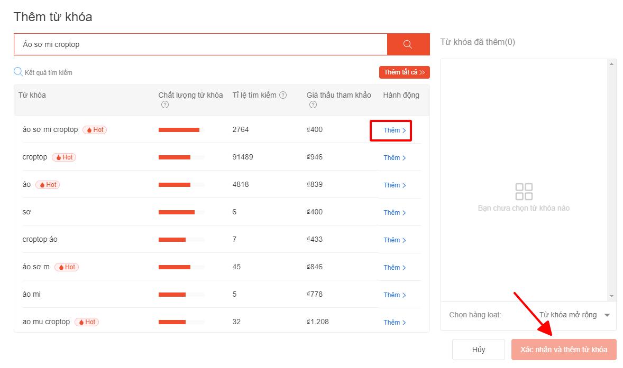Viewport: 623px width, 368px height.
Task: Click the Hot badge beside "áo sơ mi croptop"
Action: [x=95, y=129]
